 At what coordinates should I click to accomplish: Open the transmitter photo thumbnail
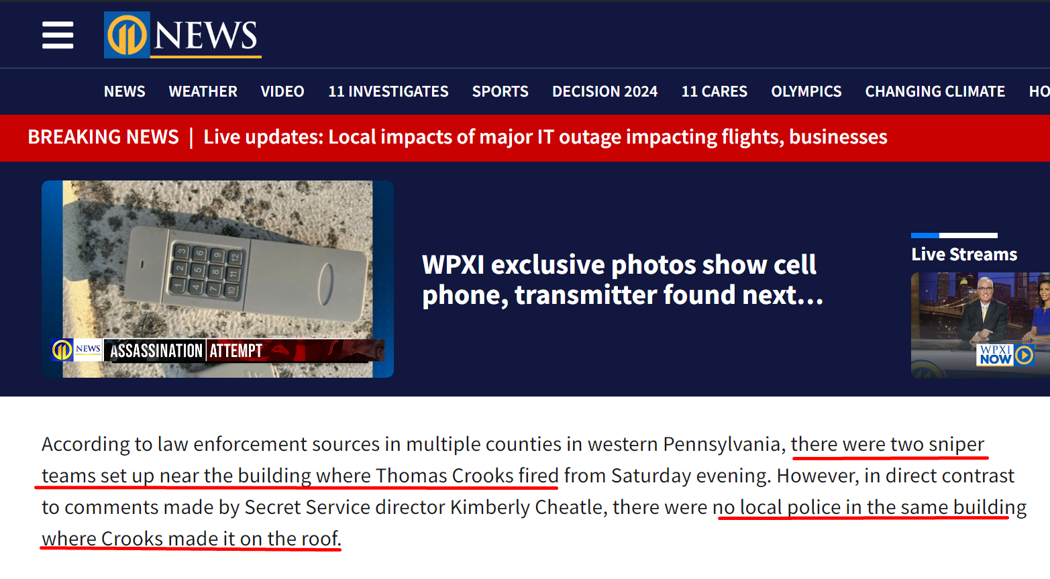click(x=217, y=279)
